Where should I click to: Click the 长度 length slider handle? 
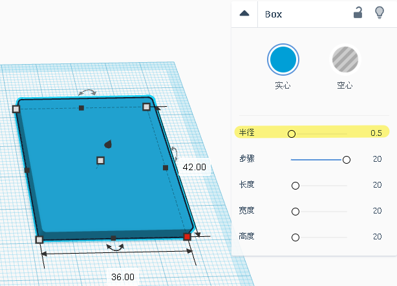(295, 186)
